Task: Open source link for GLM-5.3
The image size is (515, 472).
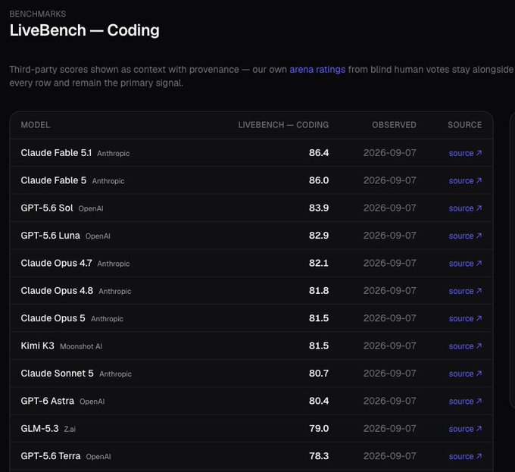Action: coord(465,429)
